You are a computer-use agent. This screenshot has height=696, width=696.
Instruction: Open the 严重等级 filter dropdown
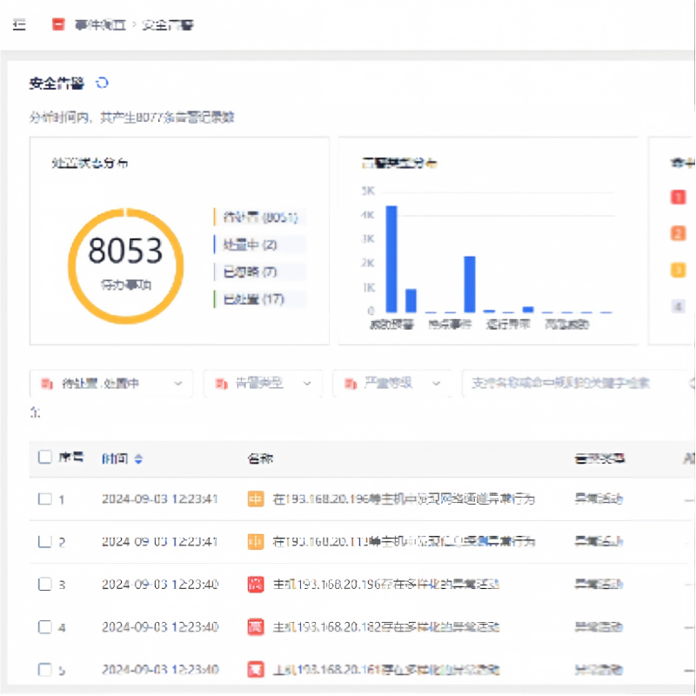pyautogui.click(x=392, y=383)
